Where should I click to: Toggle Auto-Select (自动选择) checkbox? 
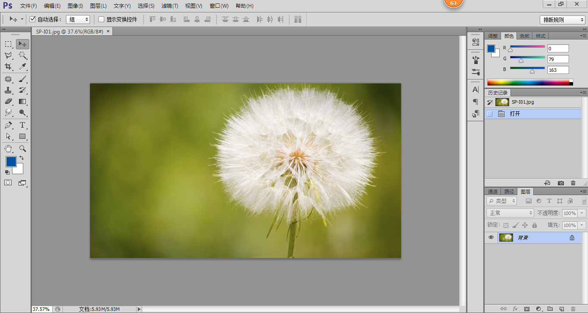point(32,19)
